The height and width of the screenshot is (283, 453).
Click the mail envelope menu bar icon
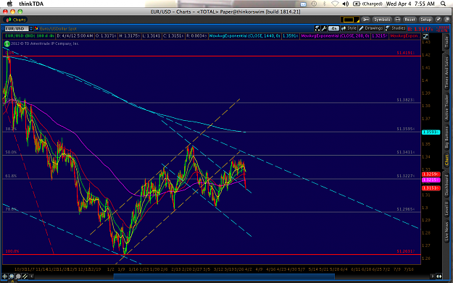pos(304,4)
